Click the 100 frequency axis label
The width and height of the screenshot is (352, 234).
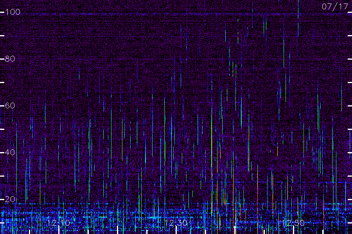coord(13,12)
